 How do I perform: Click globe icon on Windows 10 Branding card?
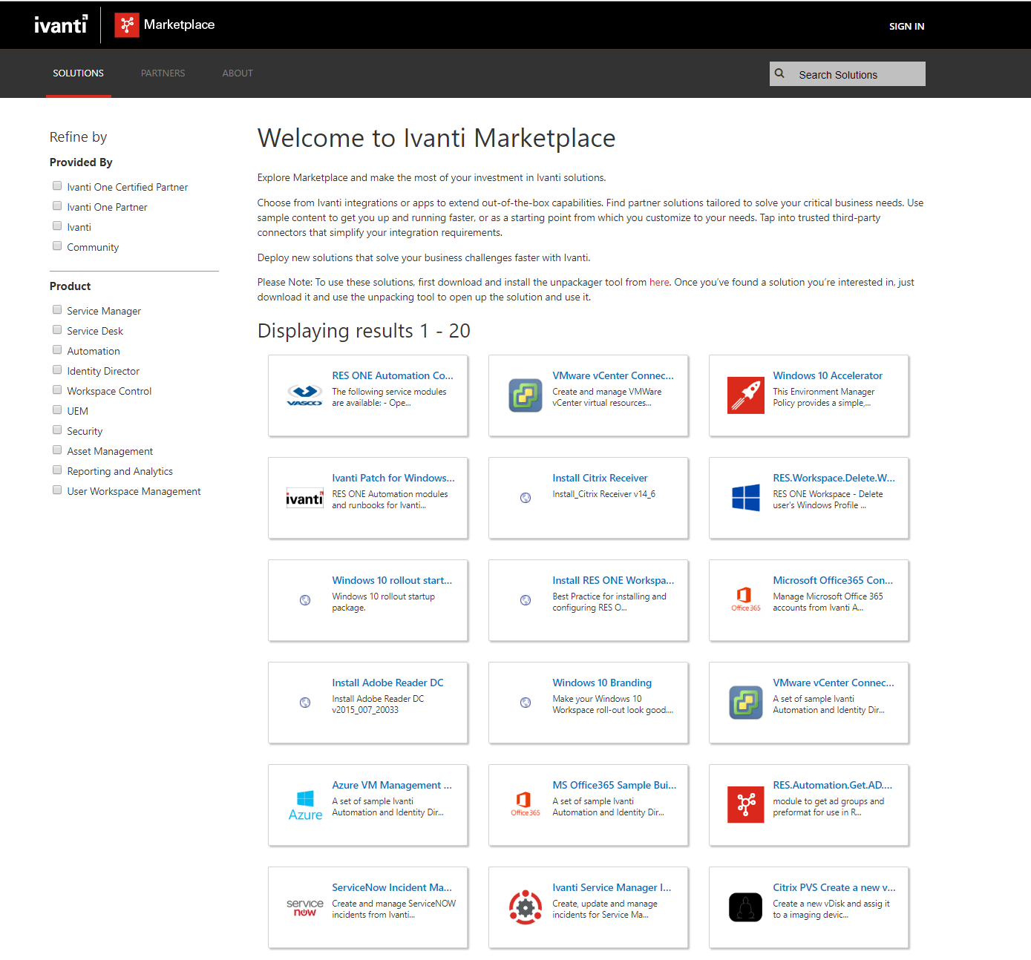525,703
